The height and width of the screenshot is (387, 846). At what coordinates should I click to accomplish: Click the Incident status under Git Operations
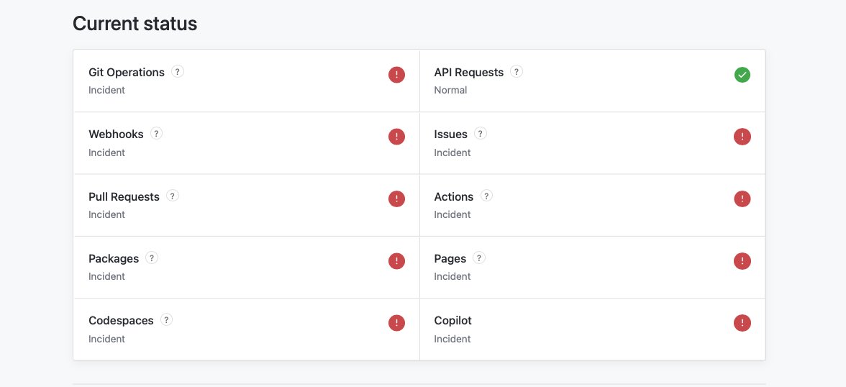pyautogui.click(x=106, y=90)
